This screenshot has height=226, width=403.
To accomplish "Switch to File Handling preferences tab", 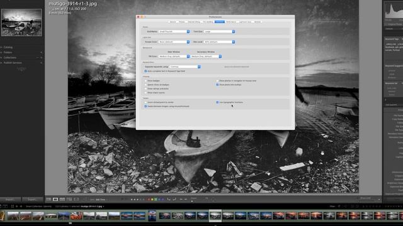I will tap(208, 22).
